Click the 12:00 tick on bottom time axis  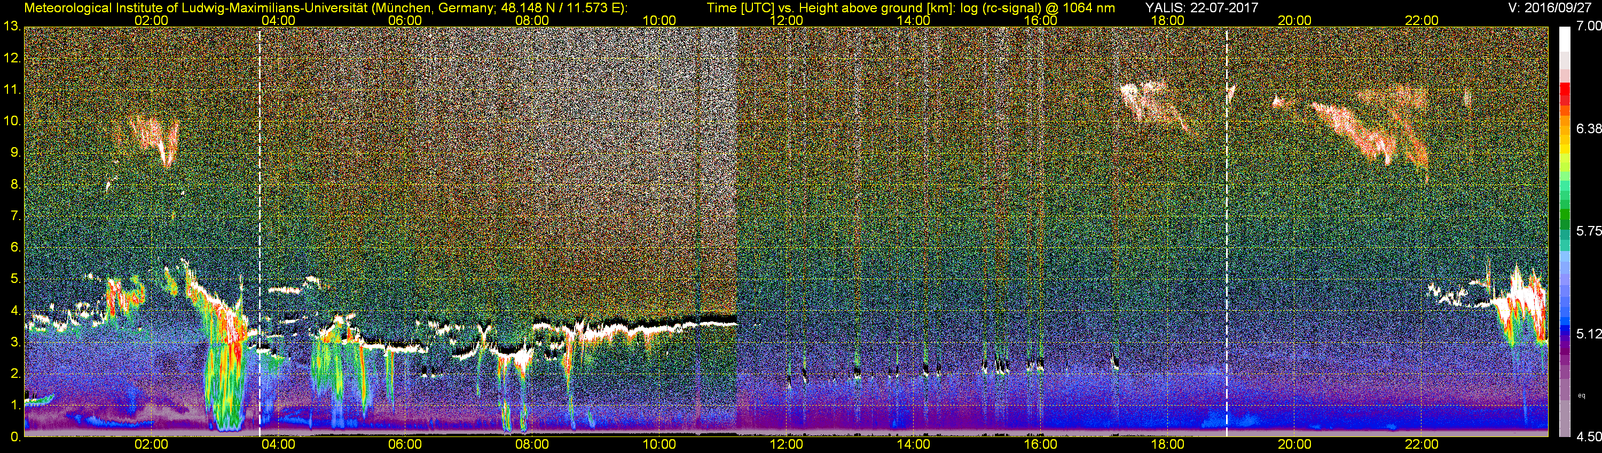[786, 444]
